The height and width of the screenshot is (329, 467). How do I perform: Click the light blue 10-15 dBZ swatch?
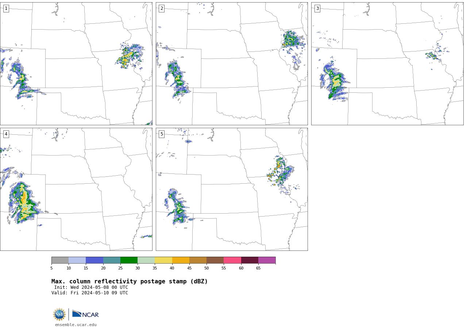coord(77,260)
